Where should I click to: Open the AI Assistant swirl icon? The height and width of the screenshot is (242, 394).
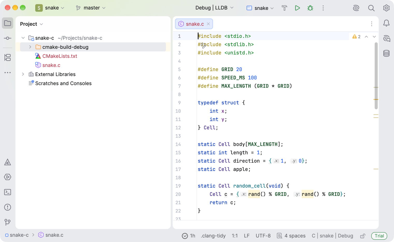(x=356, y=8)
